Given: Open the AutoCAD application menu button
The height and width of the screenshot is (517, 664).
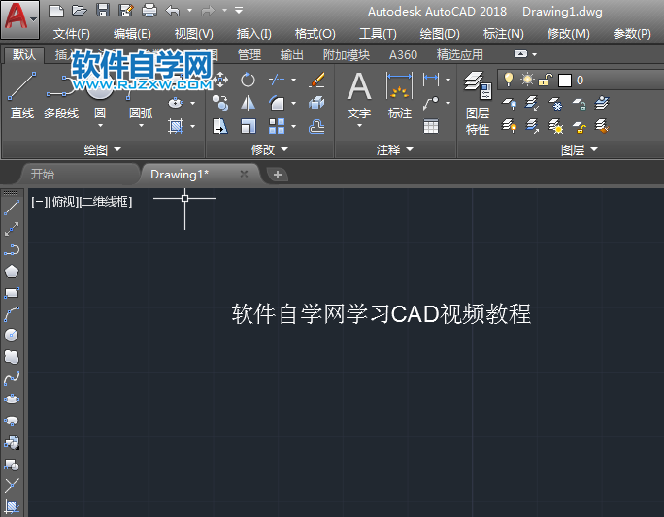Looking at the screenshot, I should click(x=20, y=19).
